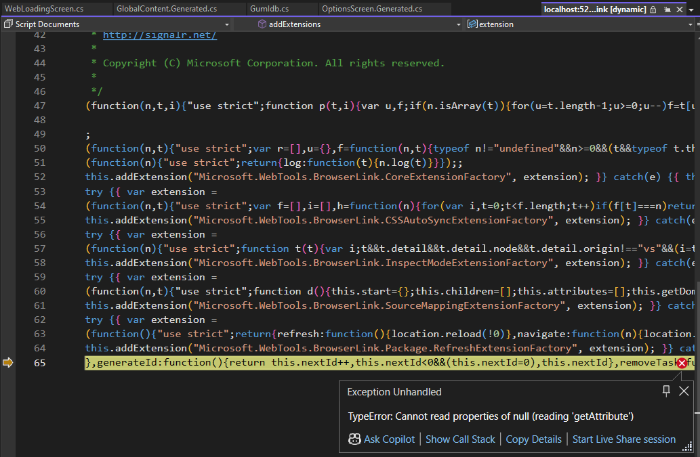700x457 pixels.
Task: Click Show Call Stack link
Action: 460,439
